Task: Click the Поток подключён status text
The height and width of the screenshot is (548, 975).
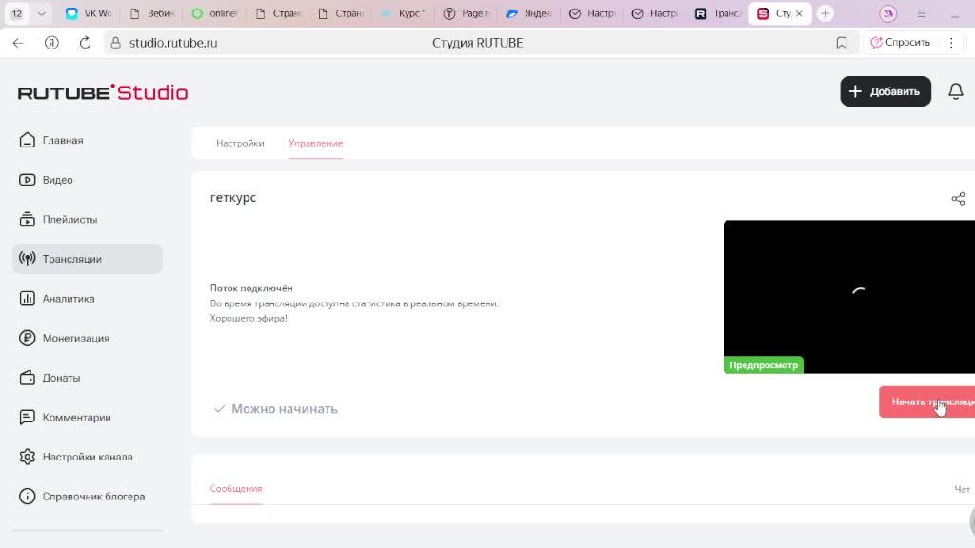Action: (251, 288)
